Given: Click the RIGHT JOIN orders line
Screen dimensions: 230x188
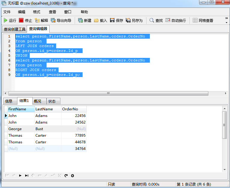Looking at the screenshot, I should click(36, 70).
